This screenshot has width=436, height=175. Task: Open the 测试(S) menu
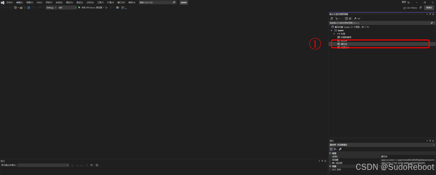(79, 2)
